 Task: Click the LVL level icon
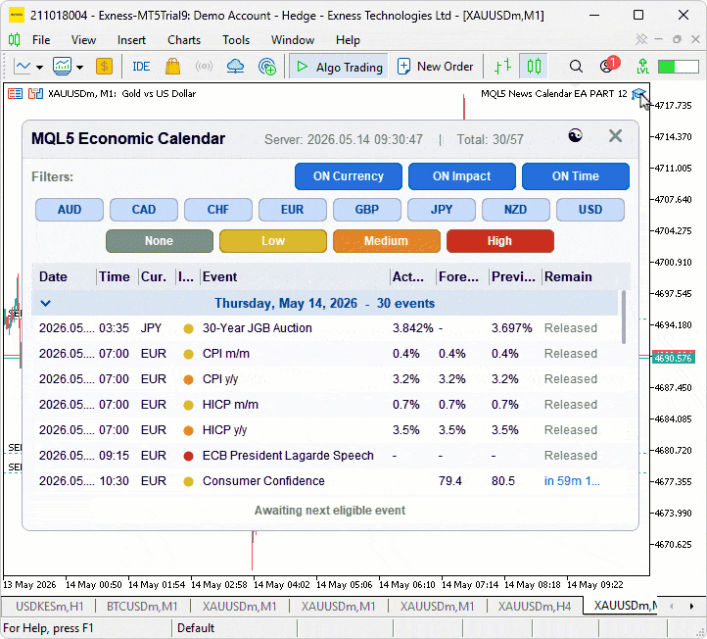click(643, 67)
